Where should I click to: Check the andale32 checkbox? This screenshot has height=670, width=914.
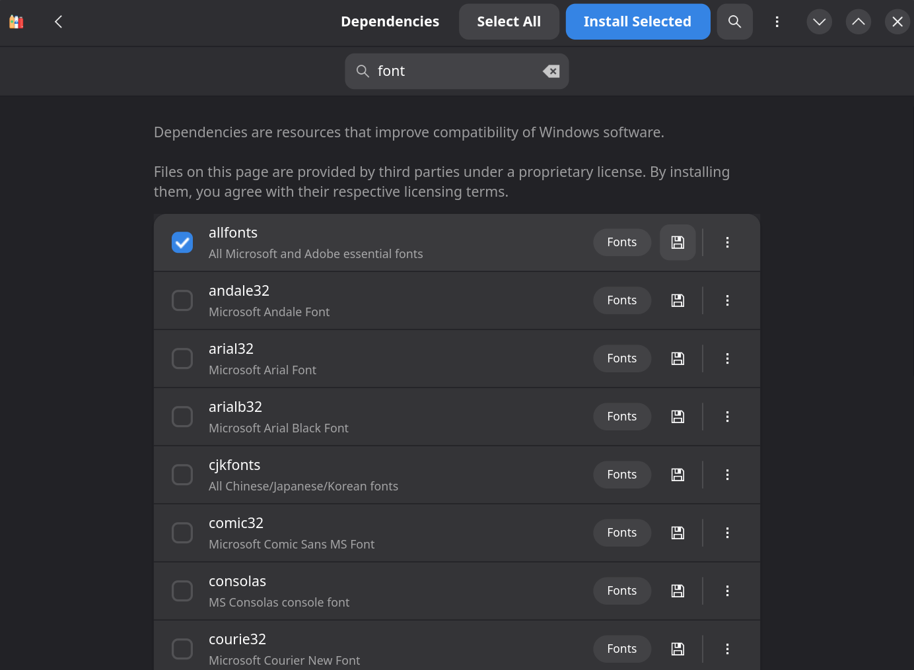[x=182, y=300]
